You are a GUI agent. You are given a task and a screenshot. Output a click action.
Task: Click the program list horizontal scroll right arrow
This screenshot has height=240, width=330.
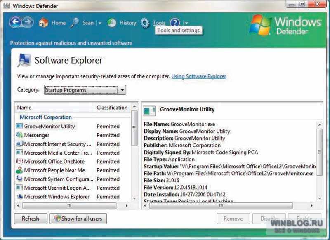[127, 205]
